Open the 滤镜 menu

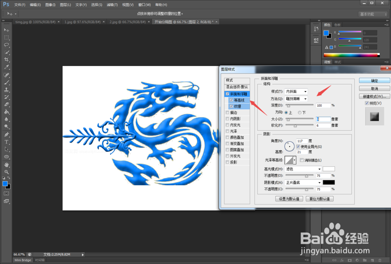click(111, 4)
